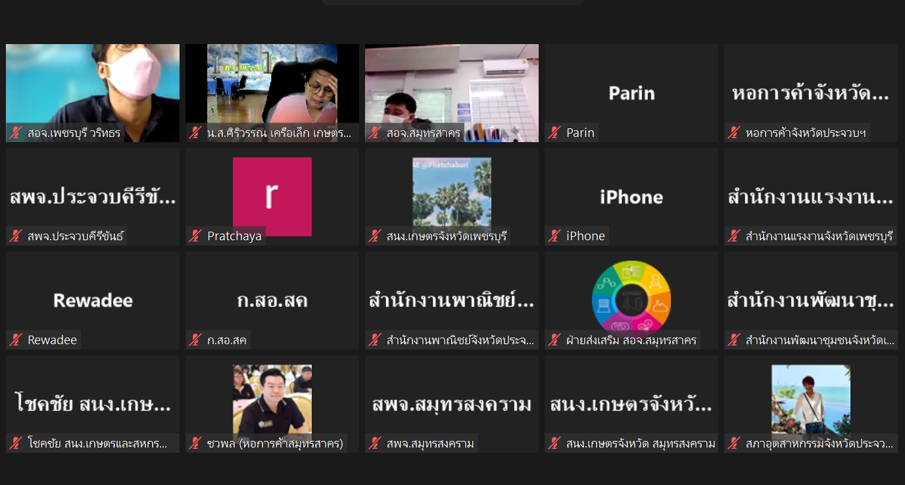The height and width of the screenshot is (485, 905).
Task: Click the muted mic icon beside สพจ.สมุทรสงคราม label
Action: (375, 444)
